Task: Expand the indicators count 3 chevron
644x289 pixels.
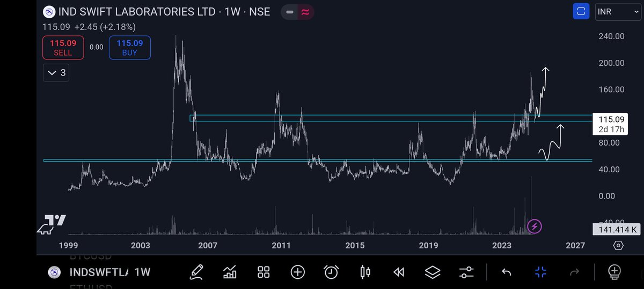Action: (x=57, y=72)
